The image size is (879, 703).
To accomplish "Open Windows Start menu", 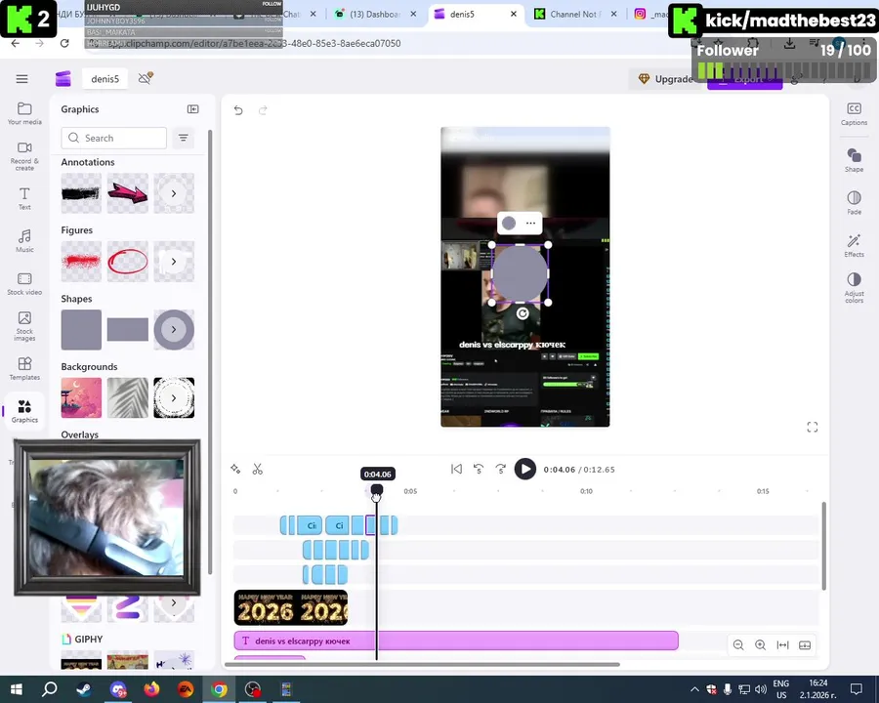I will [x=17, y=689].
